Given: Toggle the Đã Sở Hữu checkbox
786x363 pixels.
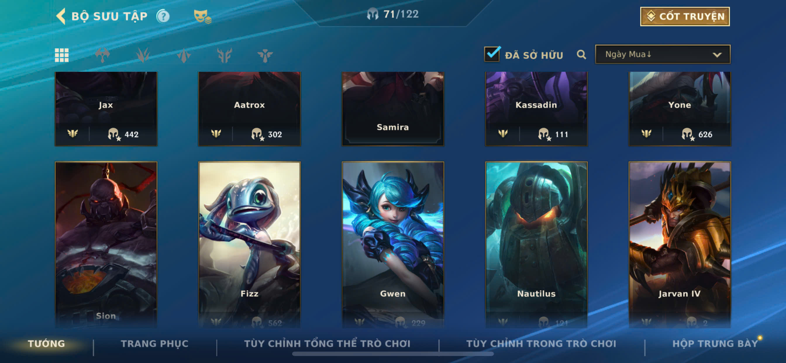Looking at the screenshot, I should [x=492, y=54].
